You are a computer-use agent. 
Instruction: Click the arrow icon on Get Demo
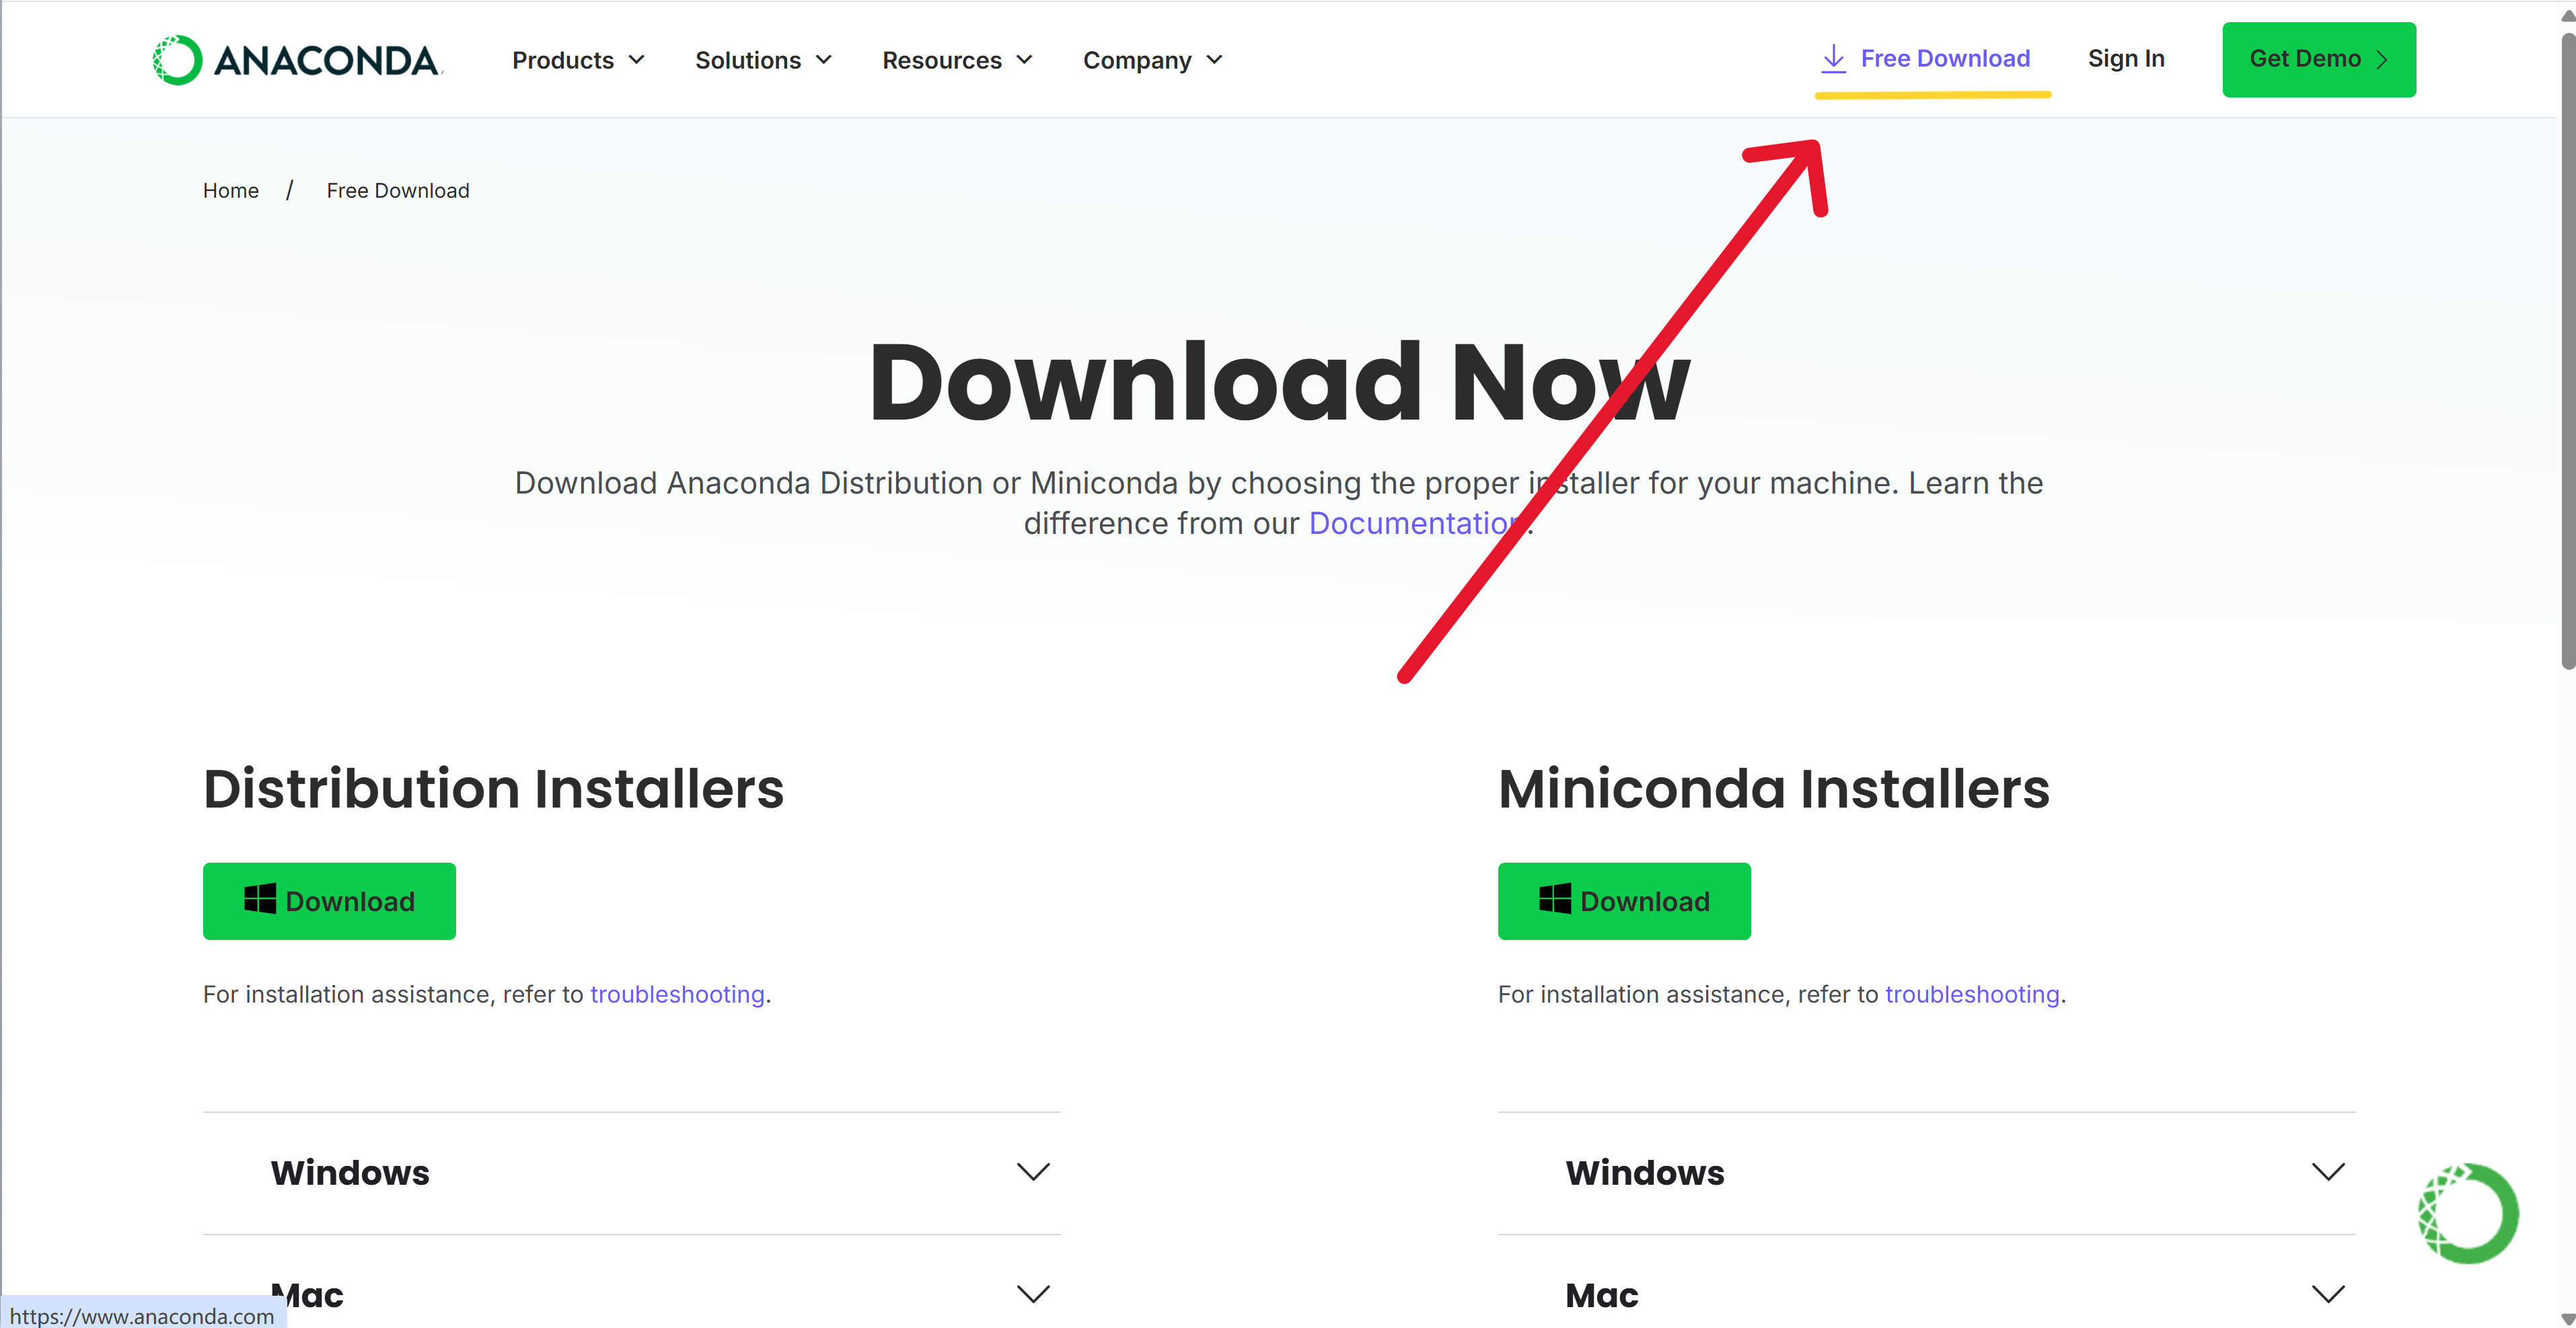click(x=2382, y=60)
